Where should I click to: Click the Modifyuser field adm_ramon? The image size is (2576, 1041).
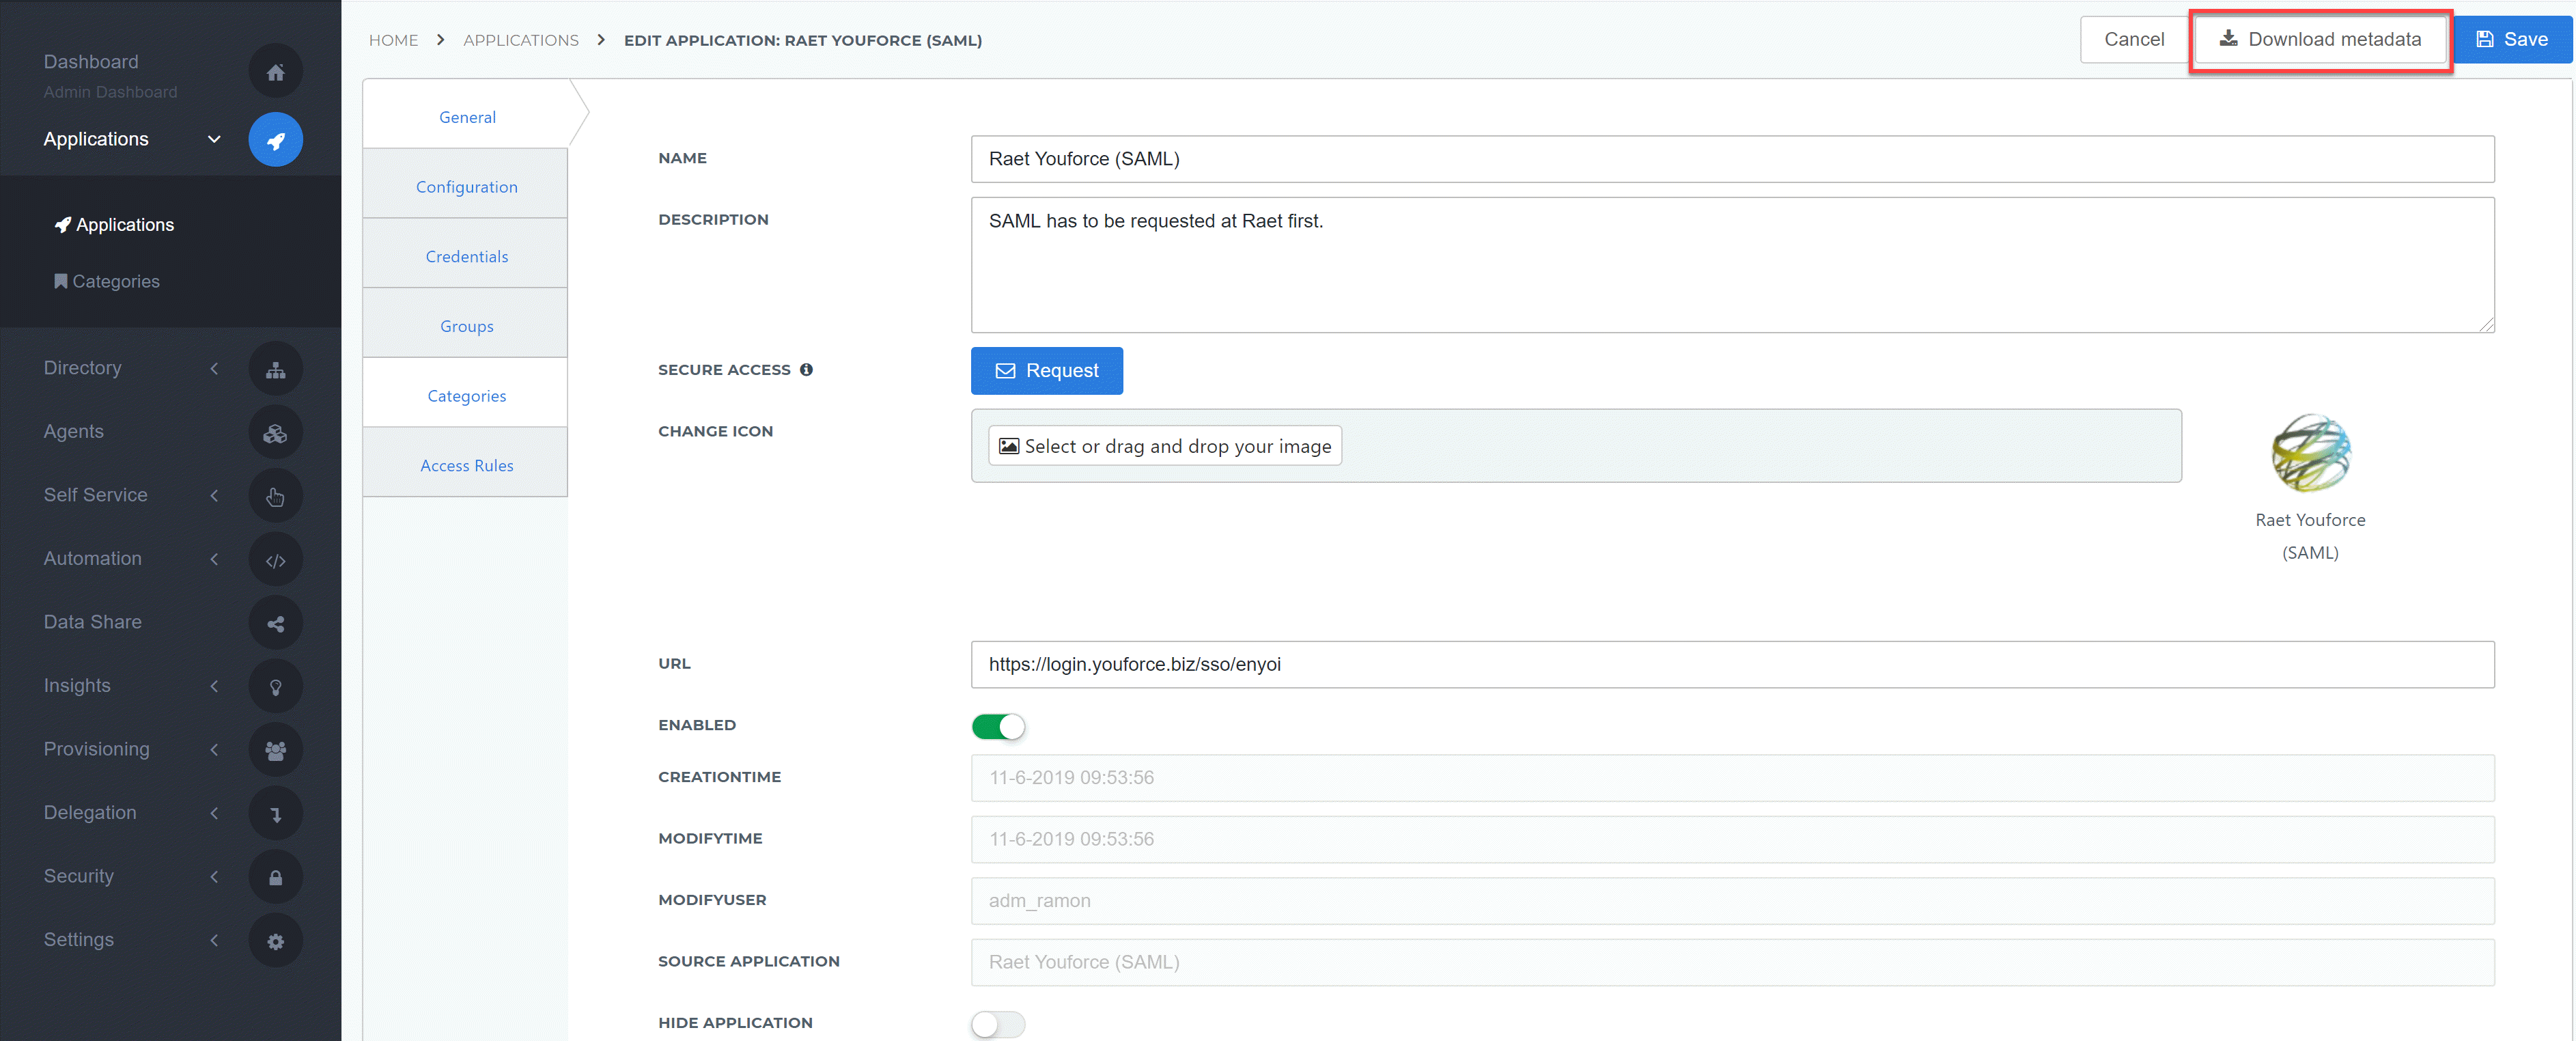pos(1732,901)
